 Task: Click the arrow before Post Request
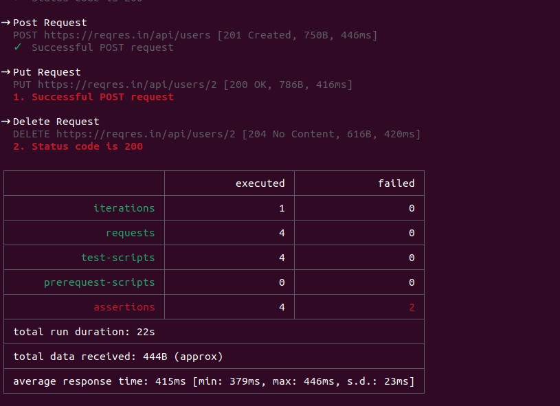click(x=5, y=23)
